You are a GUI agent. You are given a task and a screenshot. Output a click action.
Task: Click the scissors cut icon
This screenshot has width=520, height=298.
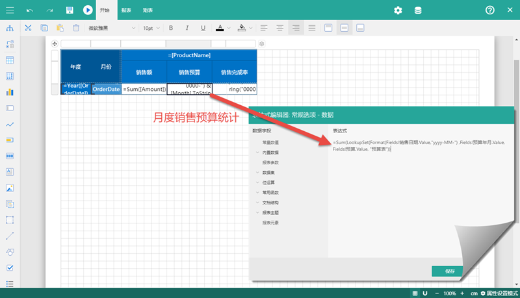coord(28,28)
